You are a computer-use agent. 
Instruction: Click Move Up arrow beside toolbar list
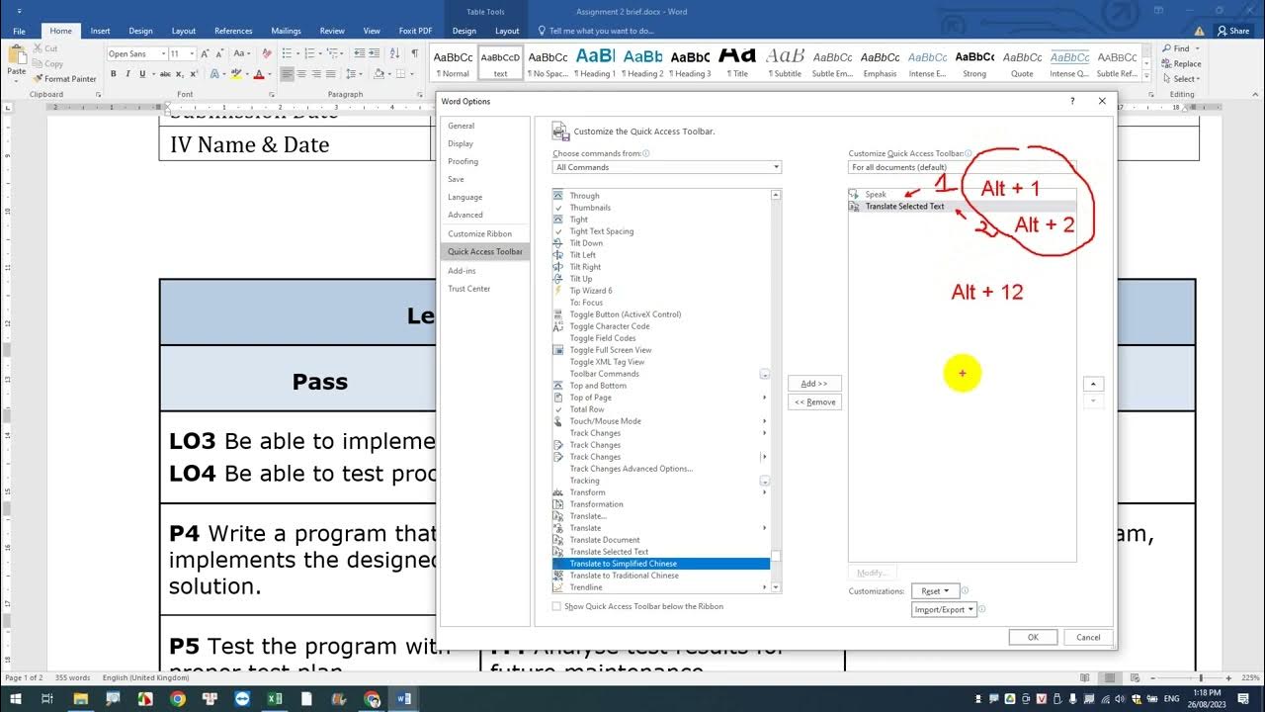tap(1093, 384)
